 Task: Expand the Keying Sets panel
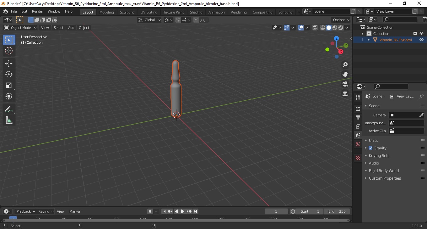(x=379, y=155)
